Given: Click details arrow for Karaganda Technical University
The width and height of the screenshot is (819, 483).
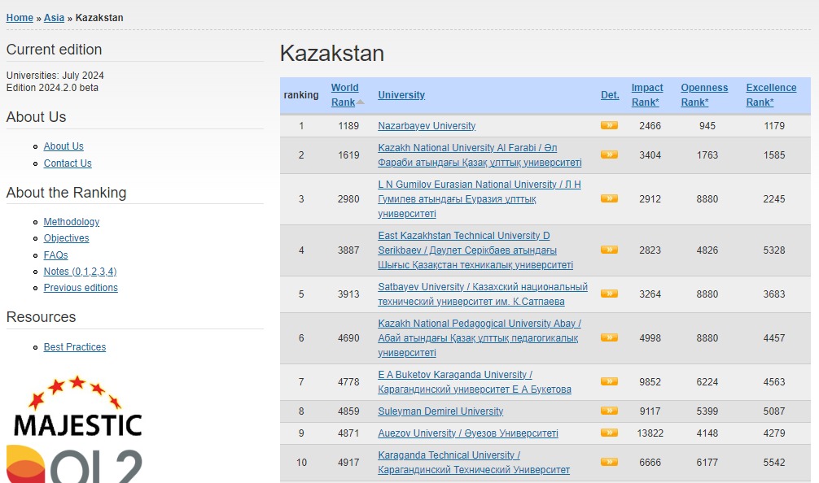Looking at the screenshot, I should click(x=609, y=462).
